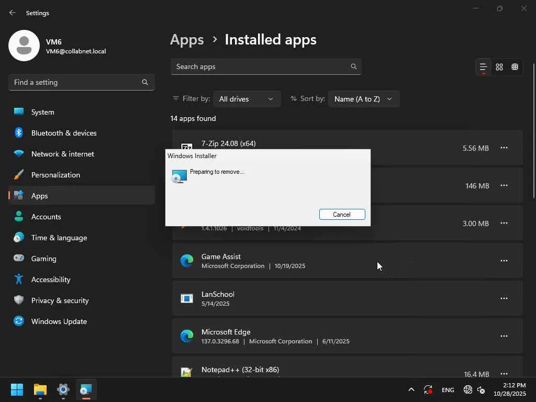Click the search magnifier in Search apps
The image size is (536, 402).
[354, 66]
